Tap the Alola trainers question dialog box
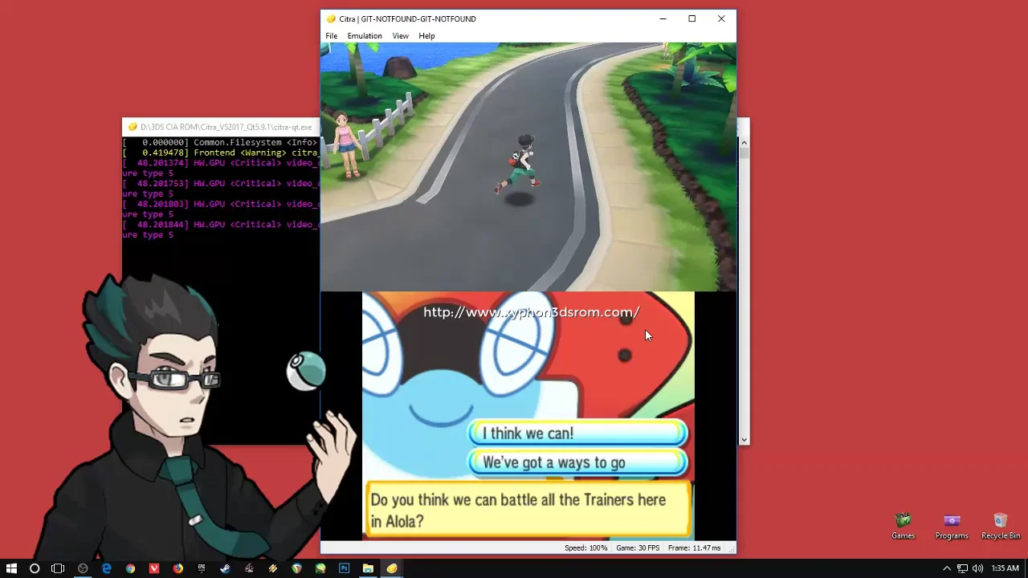1028x578 pixels. (528, 510)
